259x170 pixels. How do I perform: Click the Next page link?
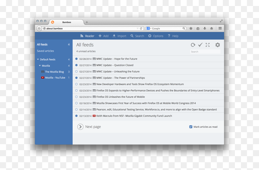[x=93, y=127]
